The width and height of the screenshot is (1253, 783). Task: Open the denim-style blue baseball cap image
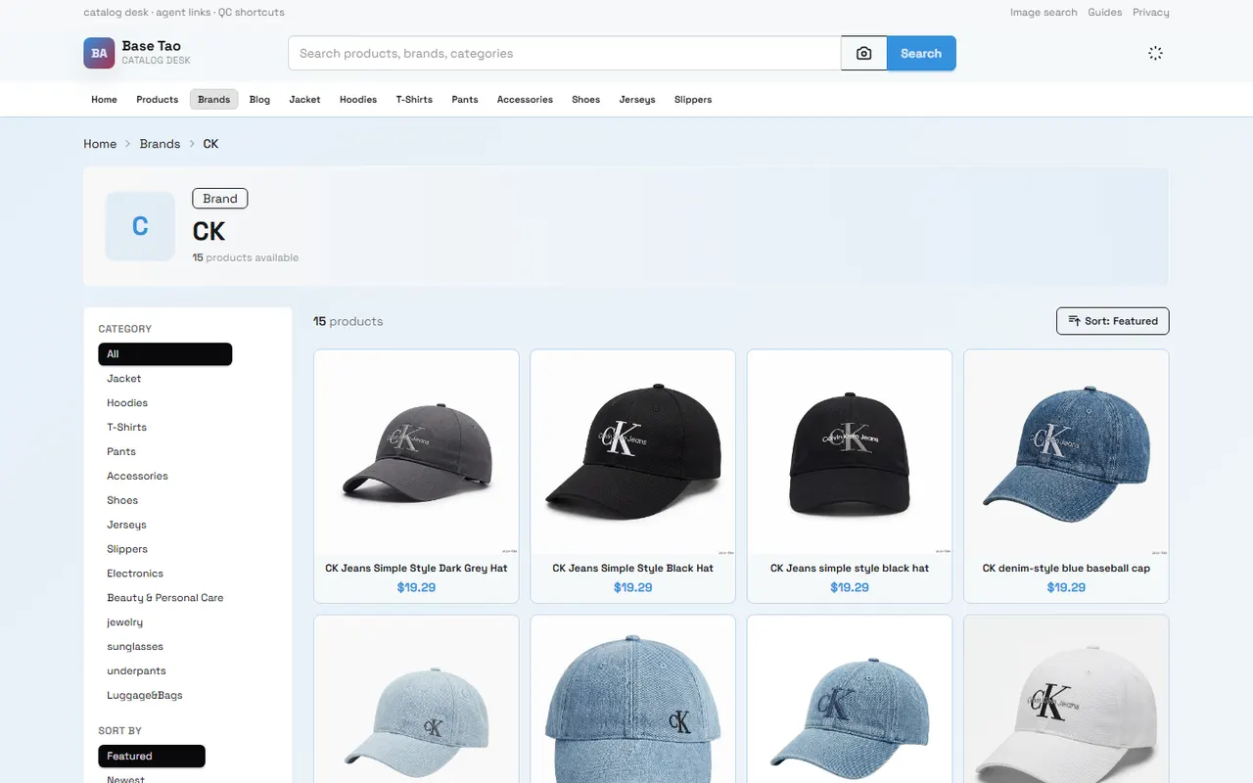pos(1066,453)
